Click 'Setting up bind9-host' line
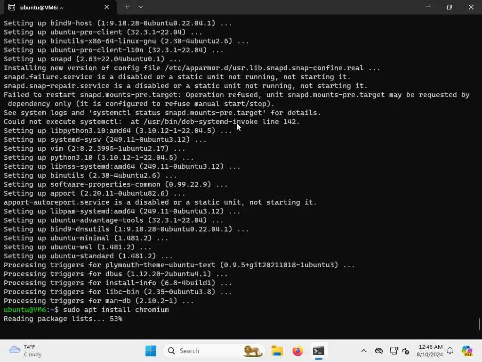This screenshot has width=482, height=362. coord(118,23)
